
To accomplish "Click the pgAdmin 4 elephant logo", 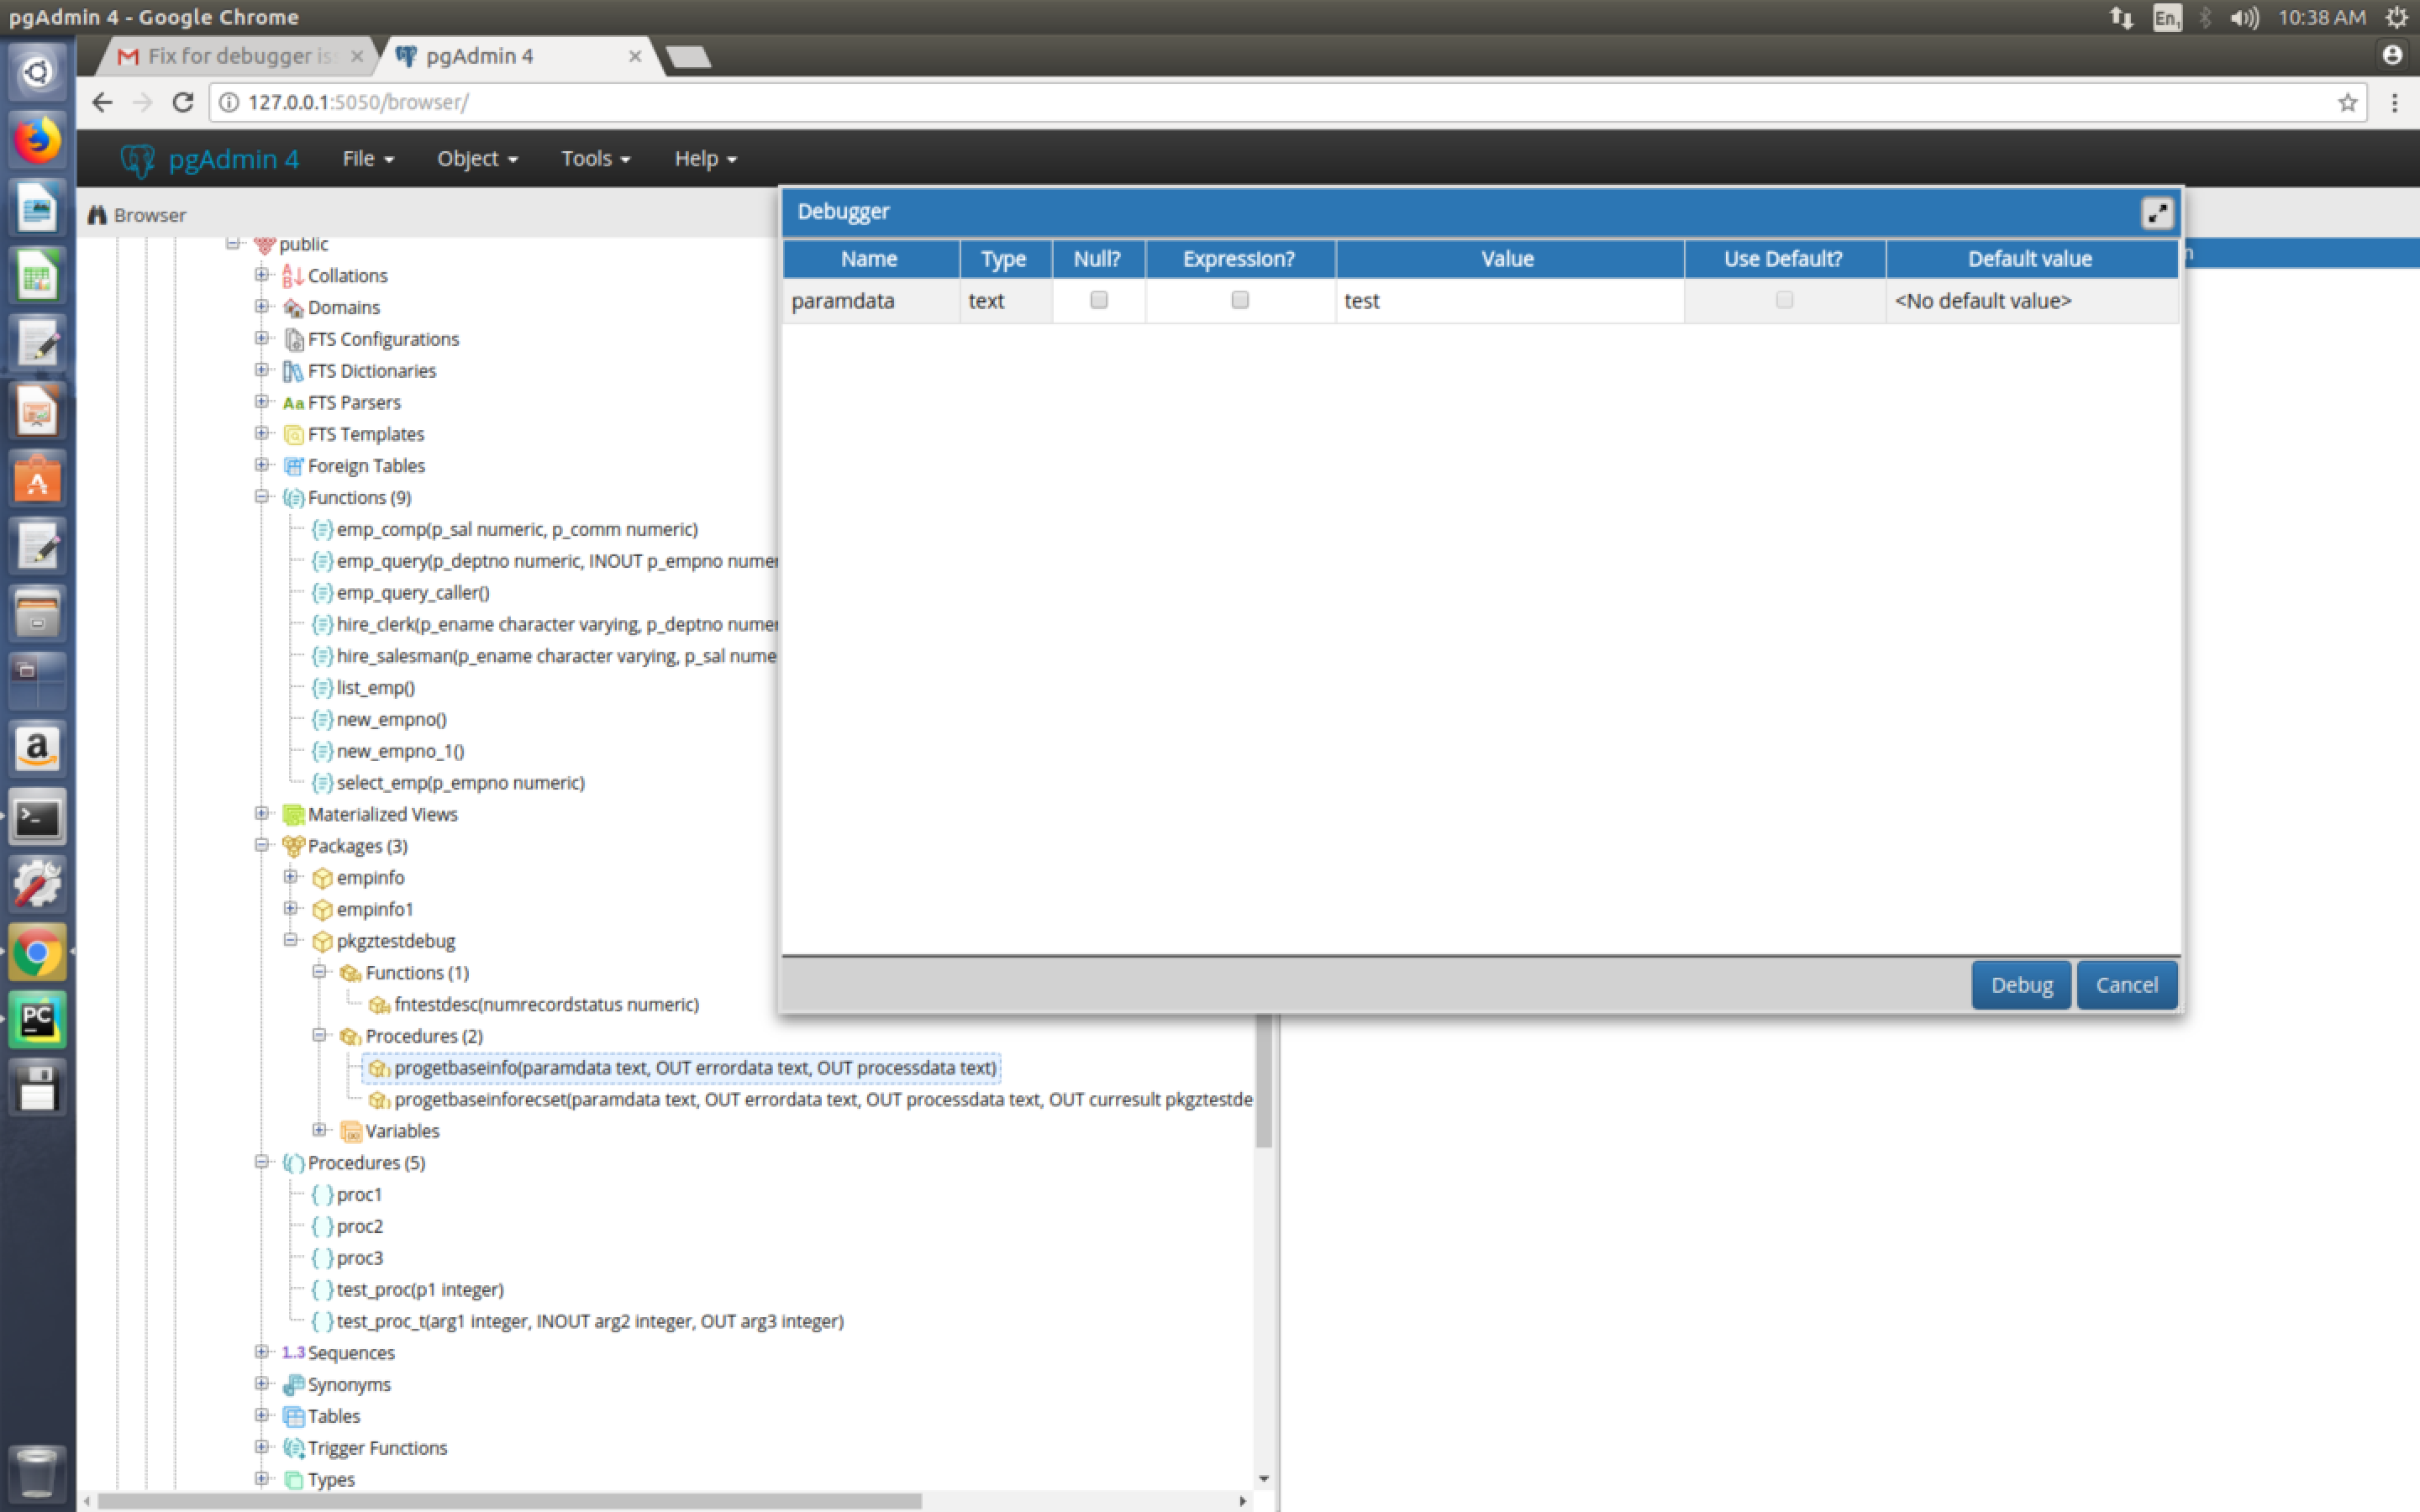I will pyautogui.click(x=138, y=159).
